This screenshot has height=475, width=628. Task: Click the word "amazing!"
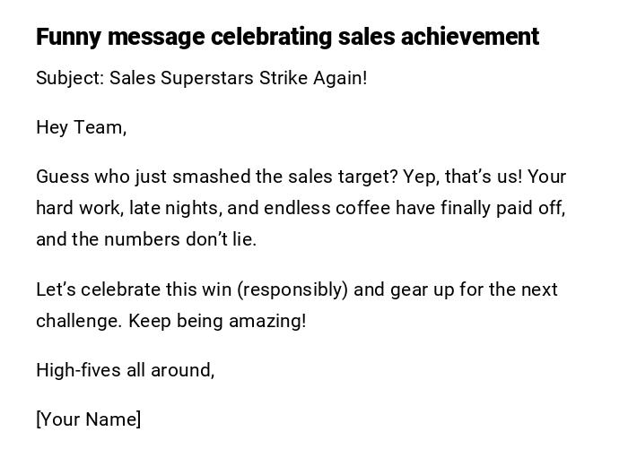coord(266,321)
